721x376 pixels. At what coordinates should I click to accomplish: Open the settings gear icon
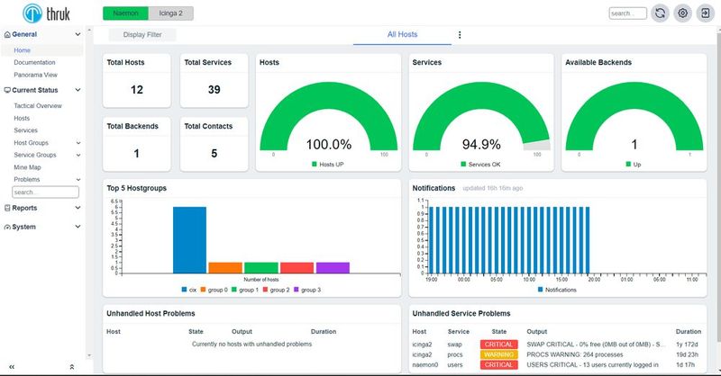682,13
